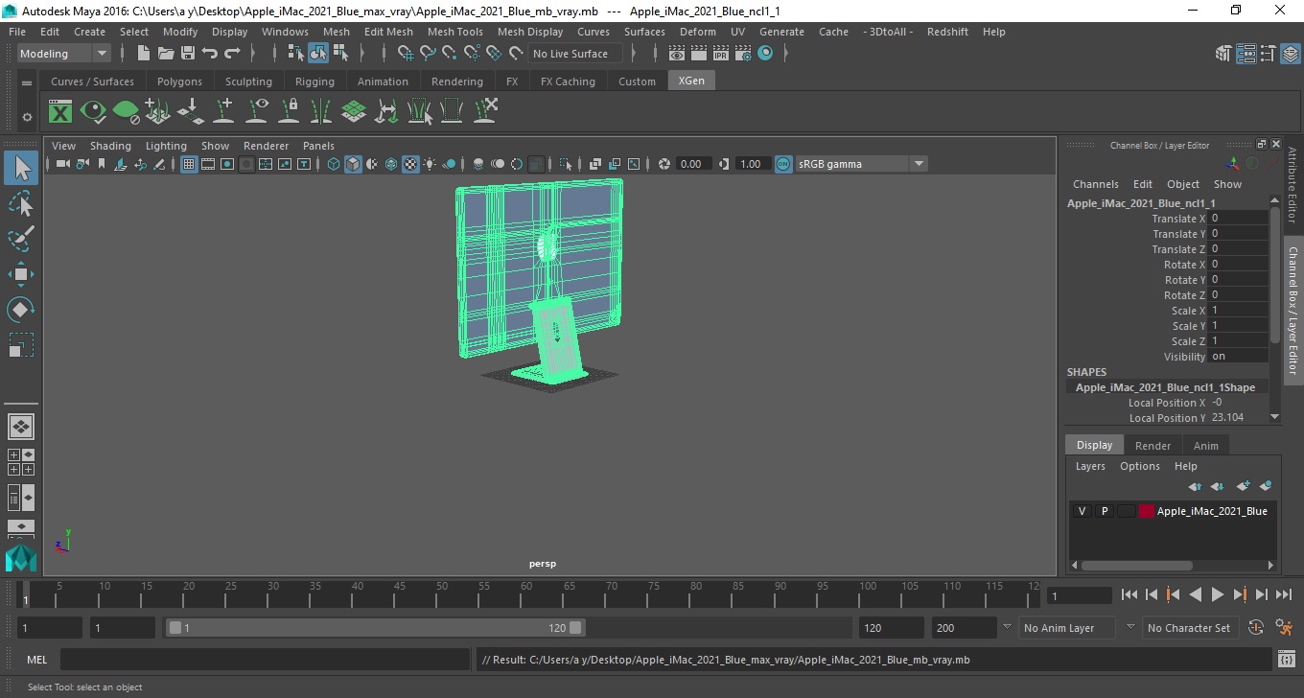This screenshot has width=1304, height=698.
Task: Click No Live Surface field
Action: (x=573, y=54)
